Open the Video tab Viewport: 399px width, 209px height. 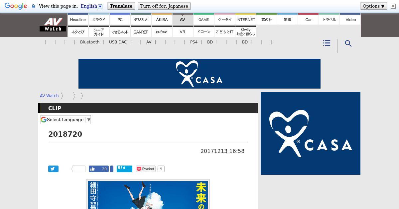click(x=350, y=20)
